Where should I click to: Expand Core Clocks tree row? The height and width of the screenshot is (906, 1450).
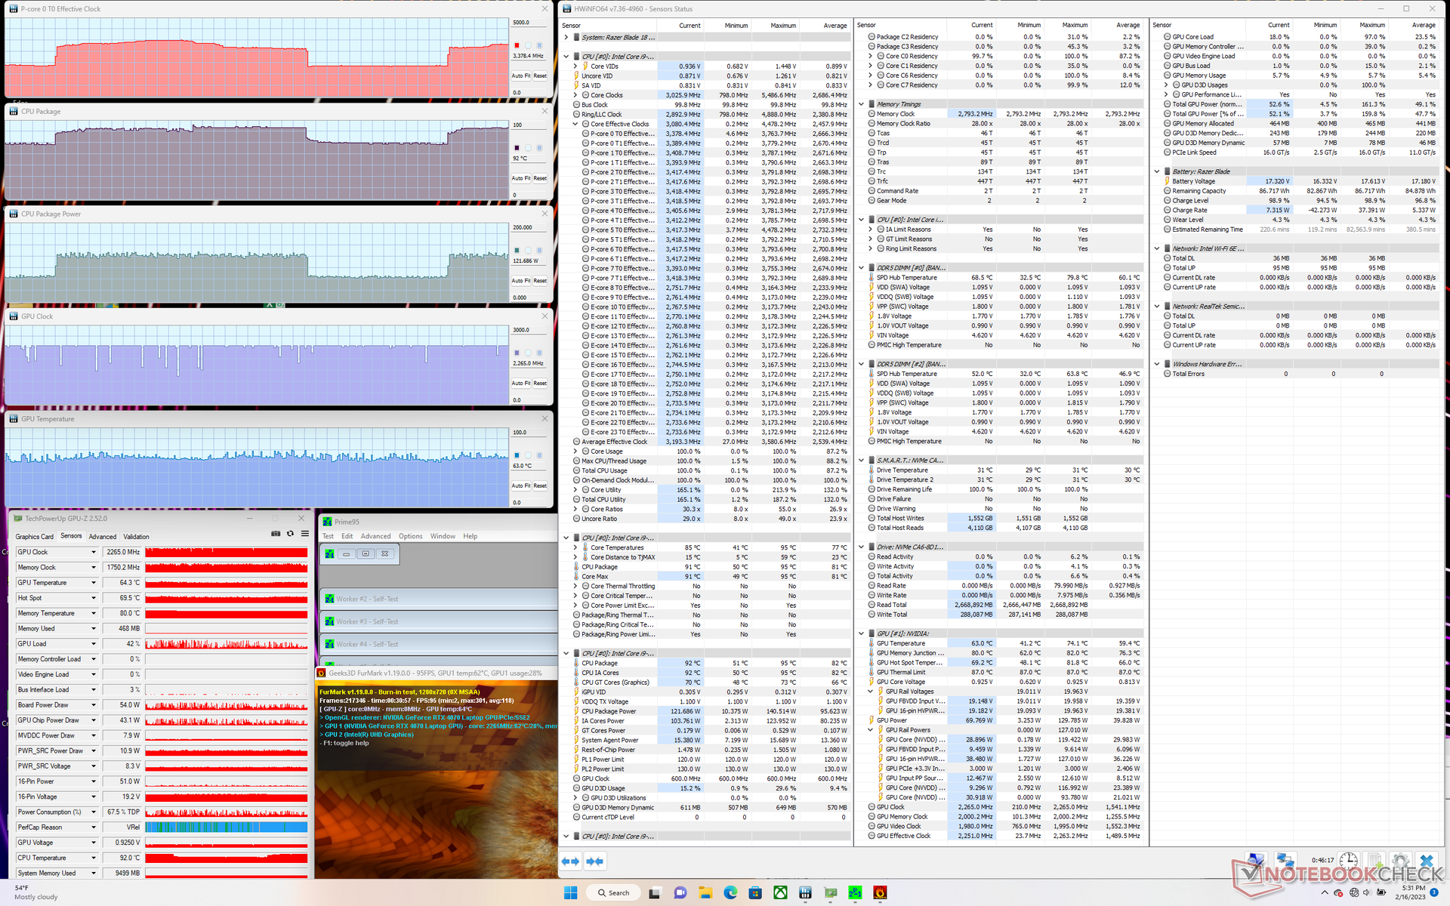click(x=575, y=95)
